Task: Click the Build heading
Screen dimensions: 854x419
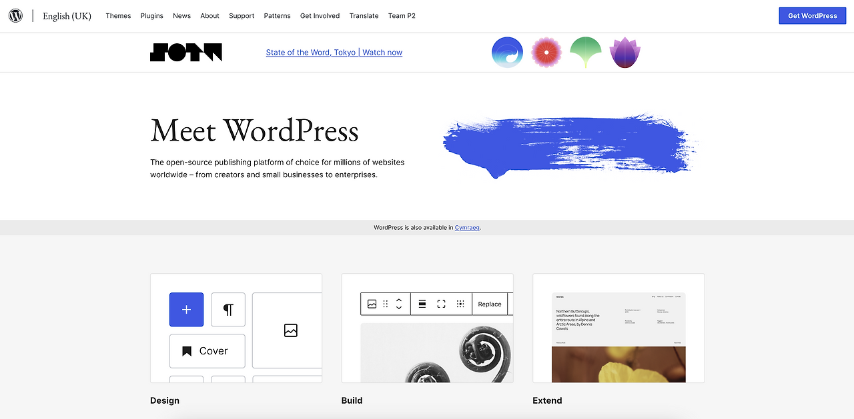Action: (x=352, y=400)
